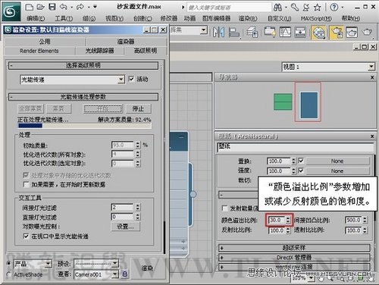Collapse the 选择高级照明 rollout
Image resolution: width=379 pixels, height=285 pixels.
click(83, 65)
